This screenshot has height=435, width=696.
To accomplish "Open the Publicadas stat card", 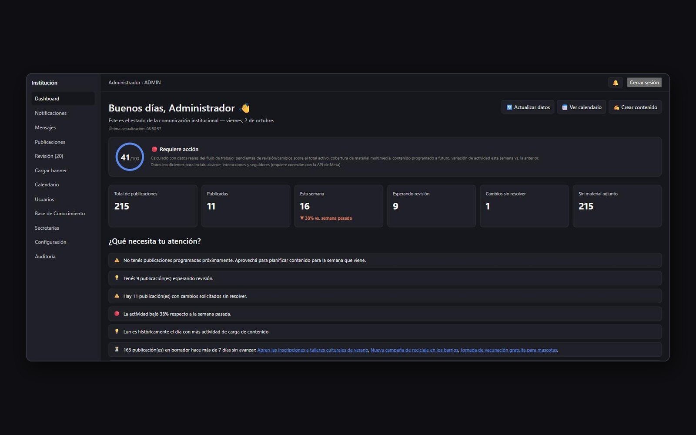I will coord(246,206).
